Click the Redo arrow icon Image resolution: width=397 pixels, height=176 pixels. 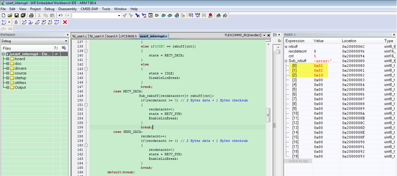tap(67, 15)
